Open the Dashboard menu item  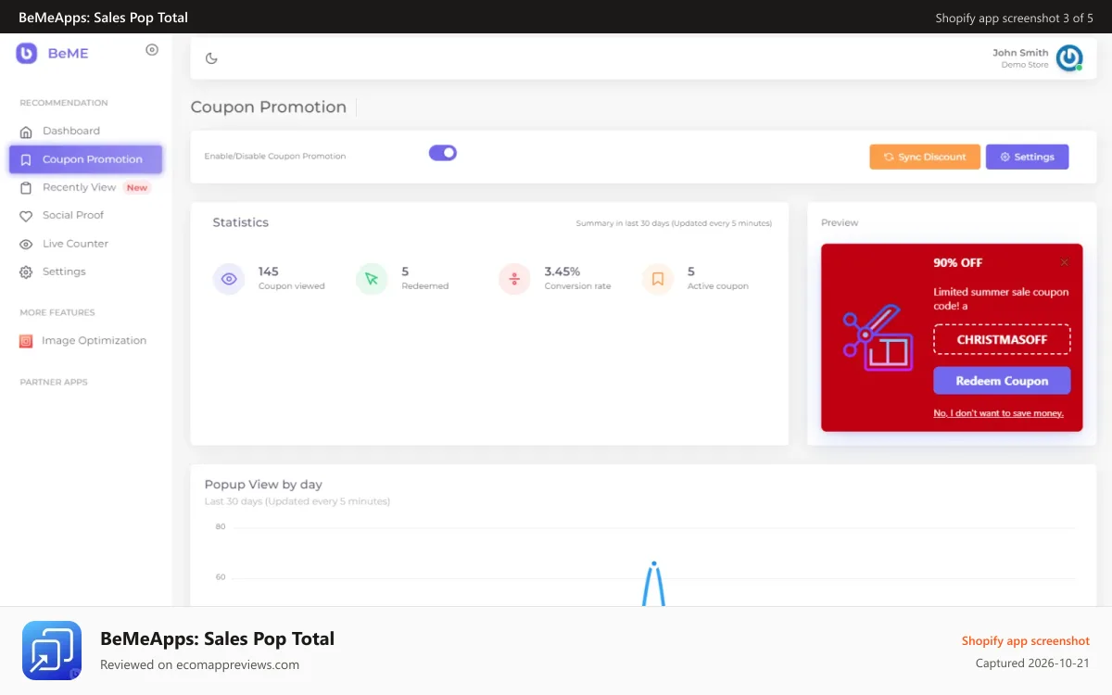85,132
